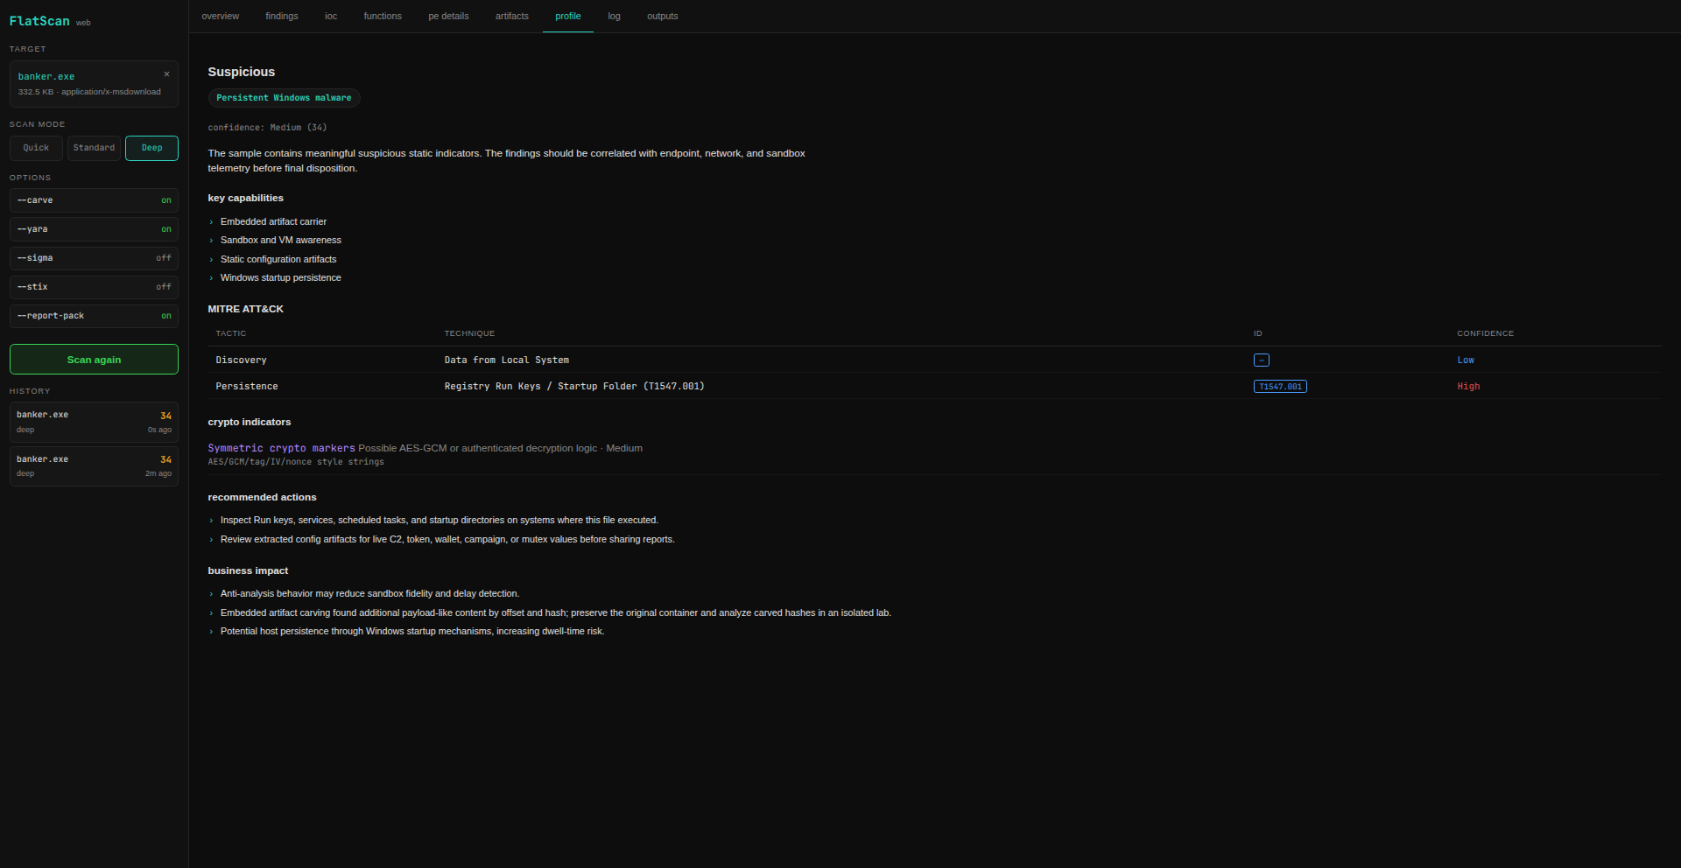Screen dimensions: 1681x868
Task: Open the banker.exe history entry from 2m ago
Action: pos(94,466)
